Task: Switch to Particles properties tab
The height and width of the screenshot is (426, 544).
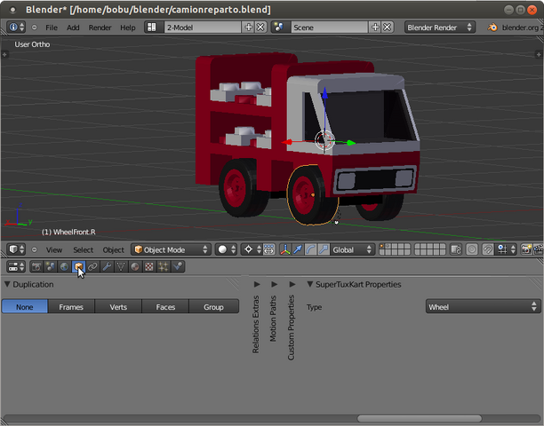Action: [164, 266]
